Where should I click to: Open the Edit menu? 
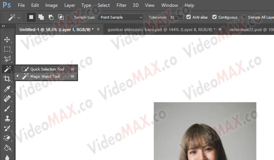[35, 5]
